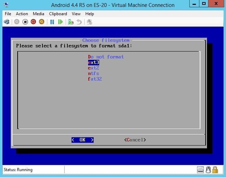Select the 'Do not format' option
Viewport: 226px width, 177px height.
106,57
